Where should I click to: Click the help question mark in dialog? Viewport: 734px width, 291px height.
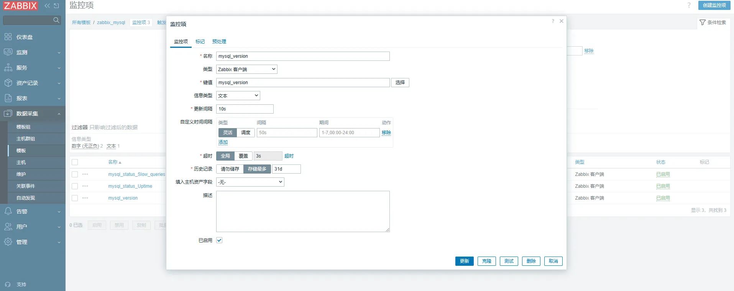click(x=553, y=21)
